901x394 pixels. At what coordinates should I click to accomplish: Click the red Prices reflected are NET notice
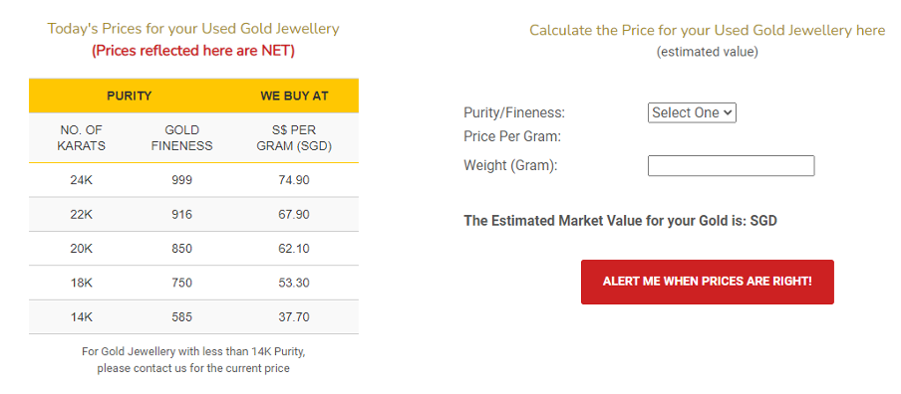tap(193, 51)
